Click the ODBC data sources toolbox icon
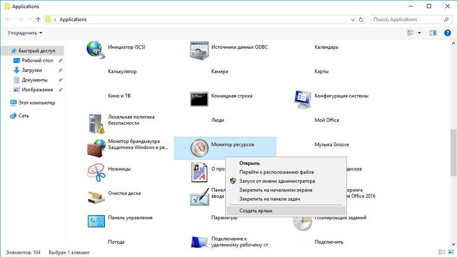 click(199, 51)
